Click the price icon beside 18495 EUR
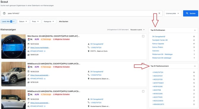Image resolution: width=199 pixels, height=109 pixels. [x=29, y=55]
